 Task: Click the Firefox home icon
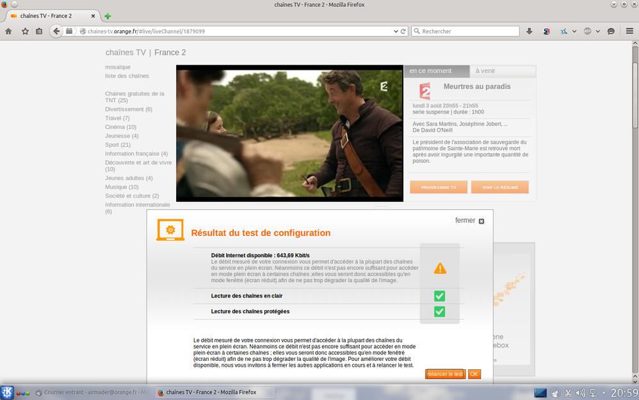point(8,31)
